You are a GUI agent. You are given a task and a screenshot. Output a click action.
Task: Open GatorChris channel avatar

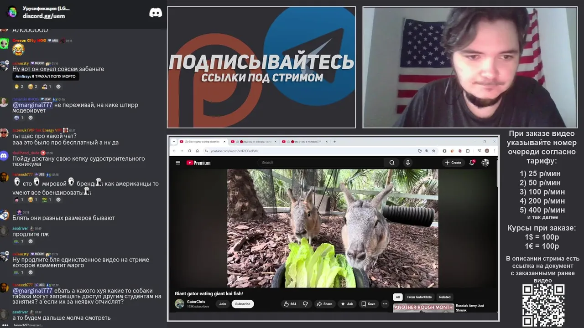pyautogui.click(x=180, y=304)
